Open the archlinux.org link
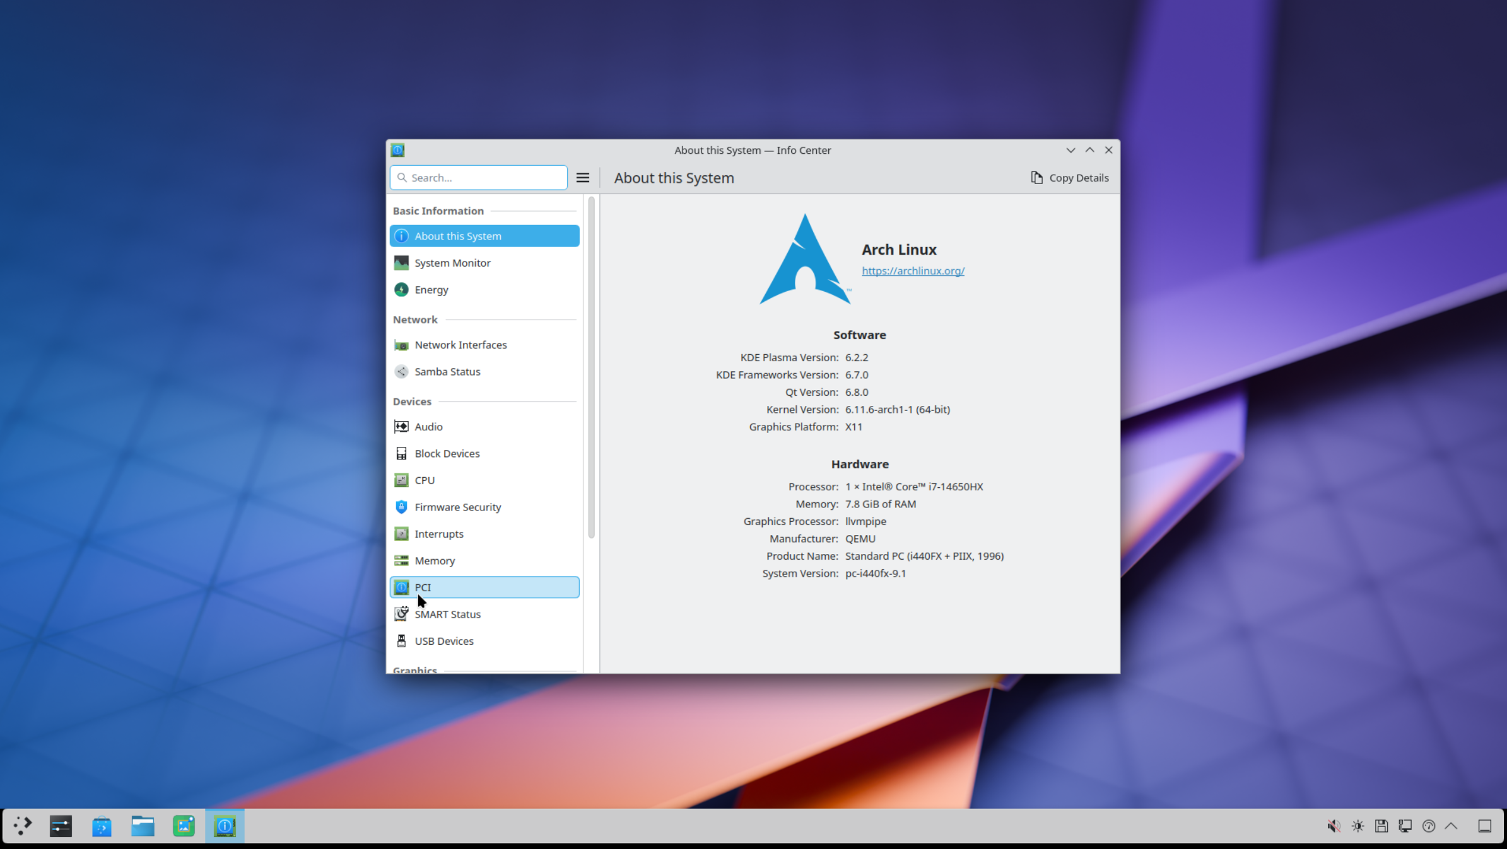Viewport: 1507px width, 849px height. (913, 271)
